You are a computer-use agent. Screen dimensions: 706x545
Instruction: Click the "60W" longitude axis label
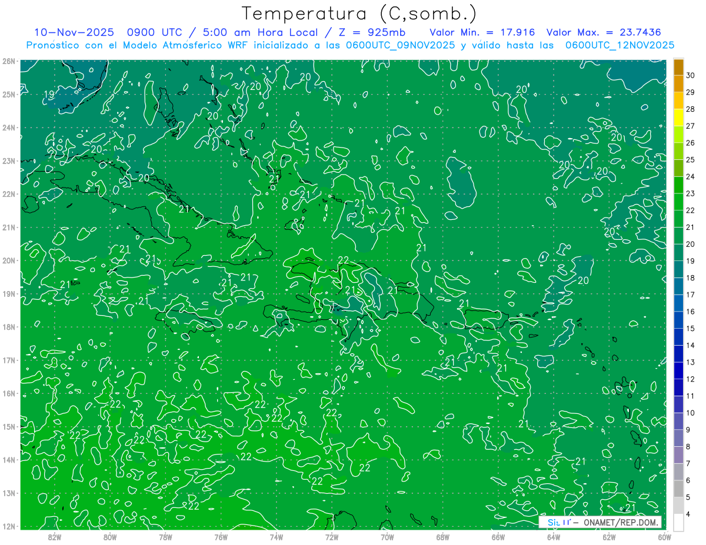664,537
